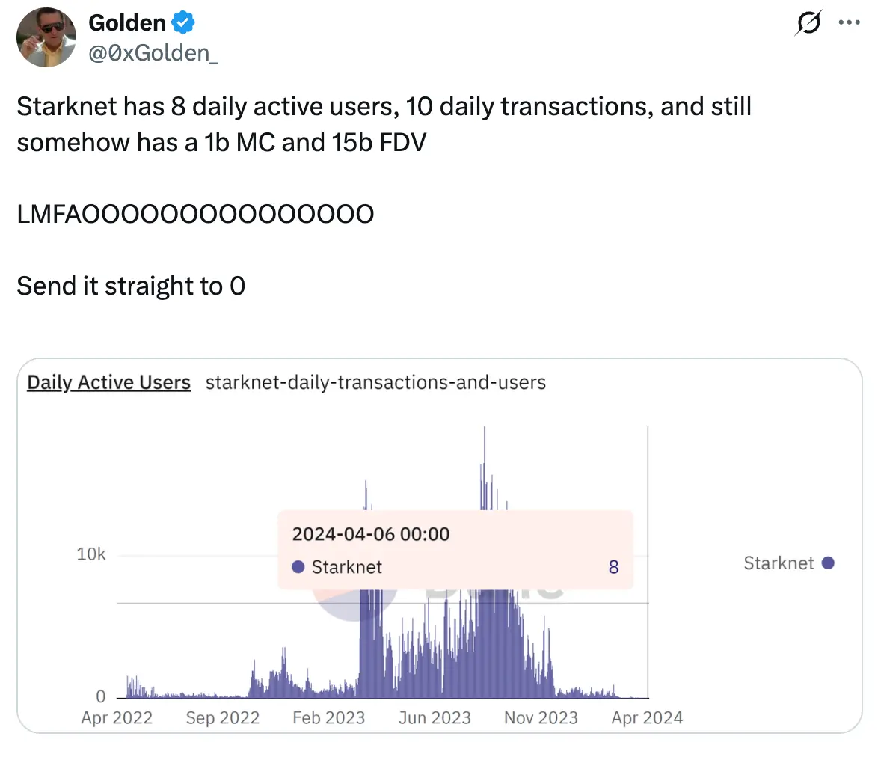Click the blue verified badge

tap(184, 23)
